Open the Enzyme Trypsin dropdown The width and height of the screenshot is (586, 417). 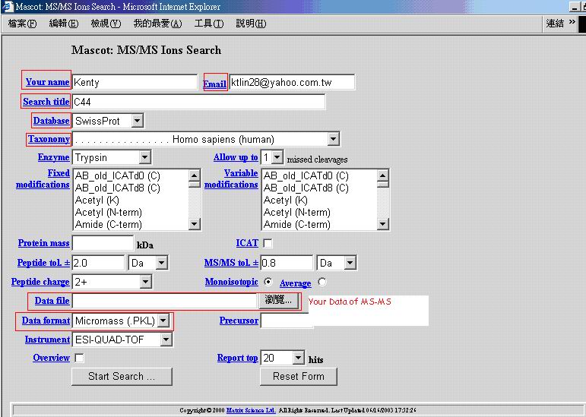tap(144, 158)
